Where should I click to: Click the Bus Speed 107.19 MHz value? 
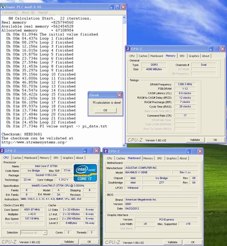[32, 219]
